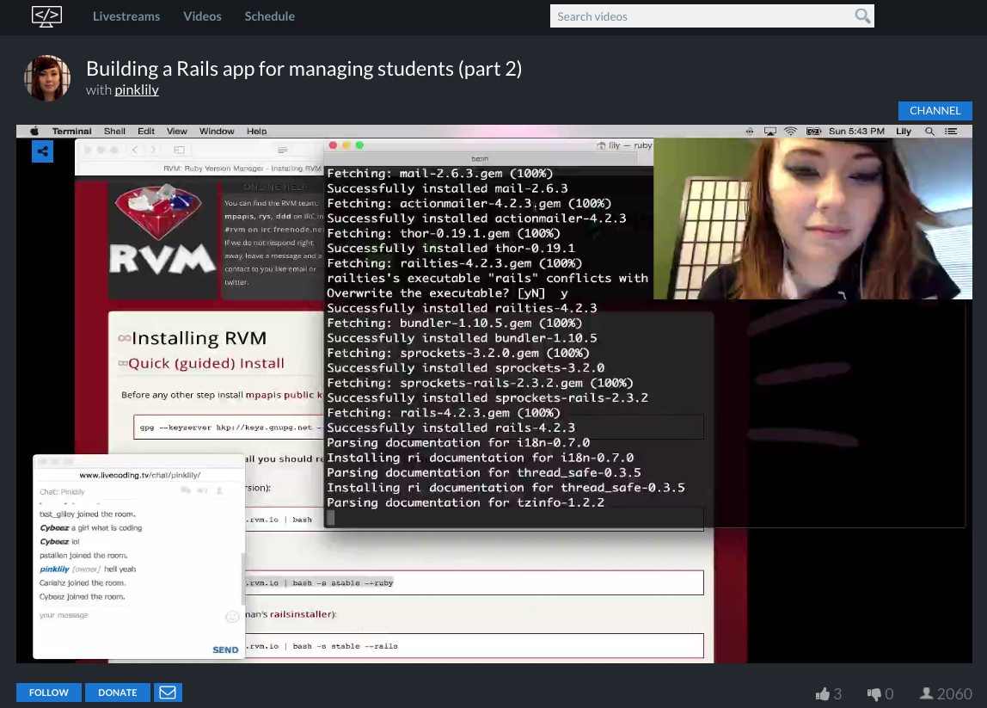
Task: Open the View menu in Terminal
Action: (x=177, y=131)
